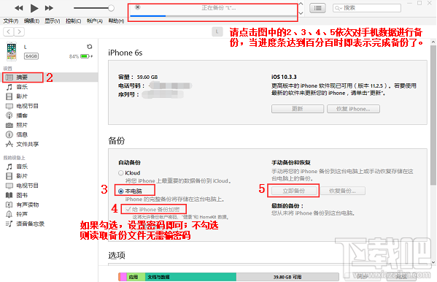Click the sync icon beside device name
437x282 pixels.
click(90, 47)
